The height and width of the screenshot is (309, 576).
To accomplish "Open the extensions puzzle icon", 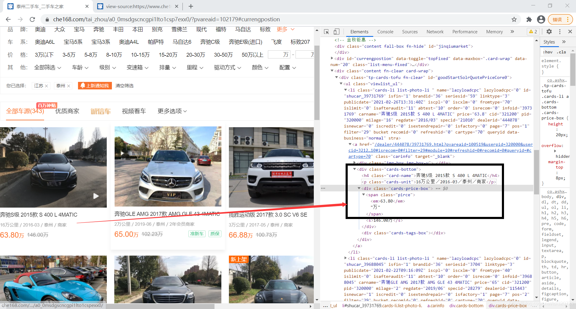I will pyautogui.click(x=529, y=19).
